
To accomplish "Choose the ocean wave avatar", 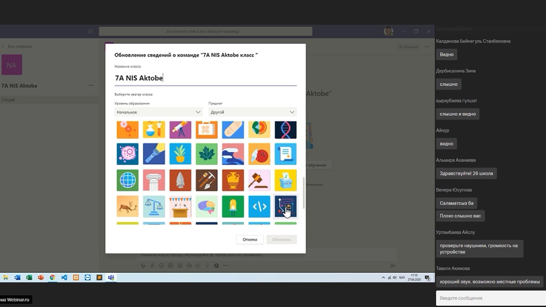I will 233,154.
